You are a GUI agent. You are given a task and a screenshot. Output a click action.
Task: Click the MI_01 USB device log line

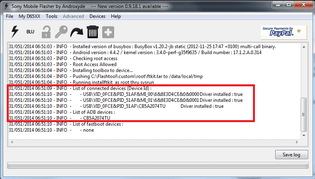coord(126,100)
